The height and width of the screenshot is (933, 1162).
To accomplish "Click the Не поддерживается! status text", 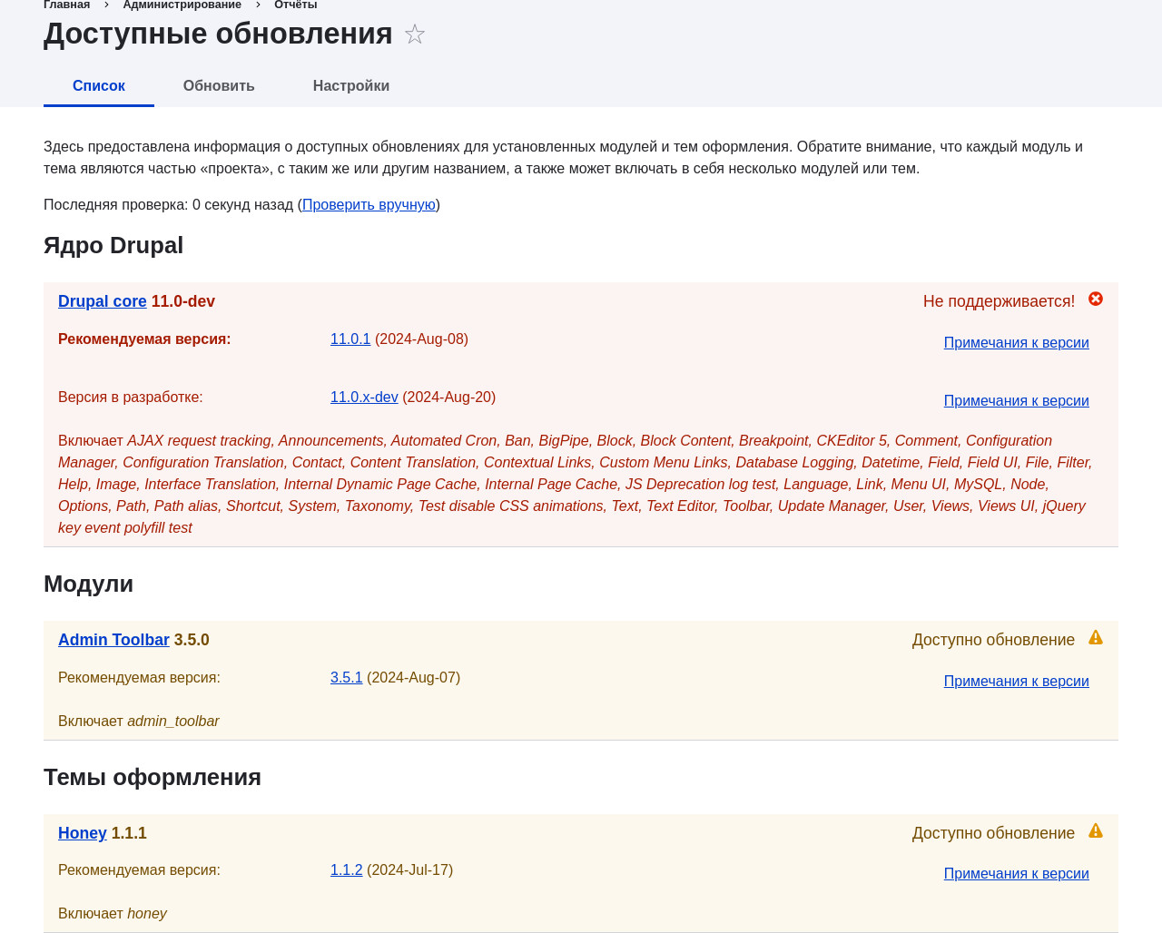I will tap(999, 301).
